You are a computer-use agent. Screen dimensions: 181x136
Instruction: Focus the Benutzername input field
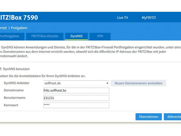coord(76,98)
